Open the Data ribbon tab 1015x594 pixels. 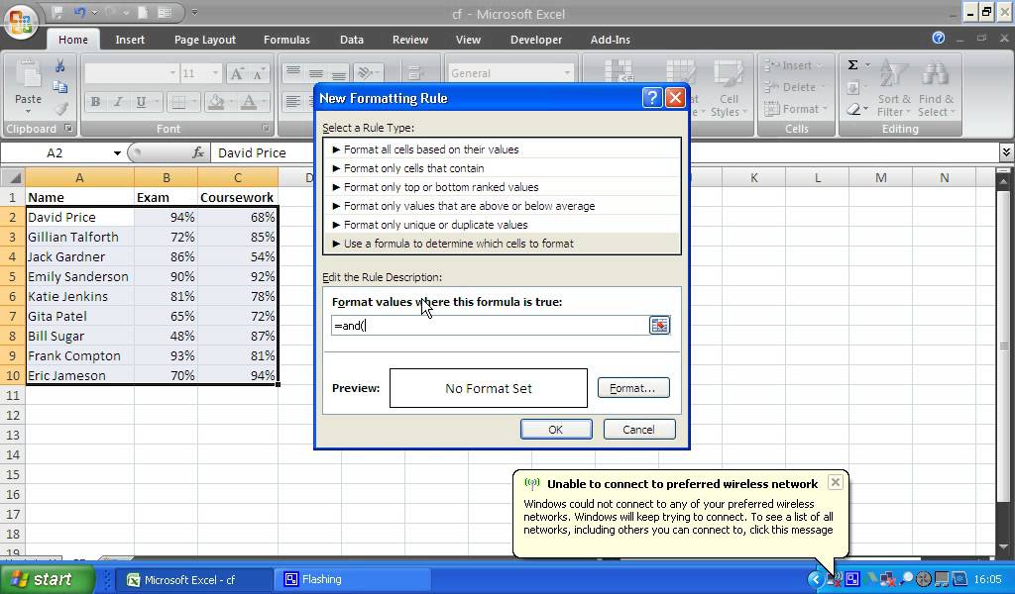coord(352,40)
